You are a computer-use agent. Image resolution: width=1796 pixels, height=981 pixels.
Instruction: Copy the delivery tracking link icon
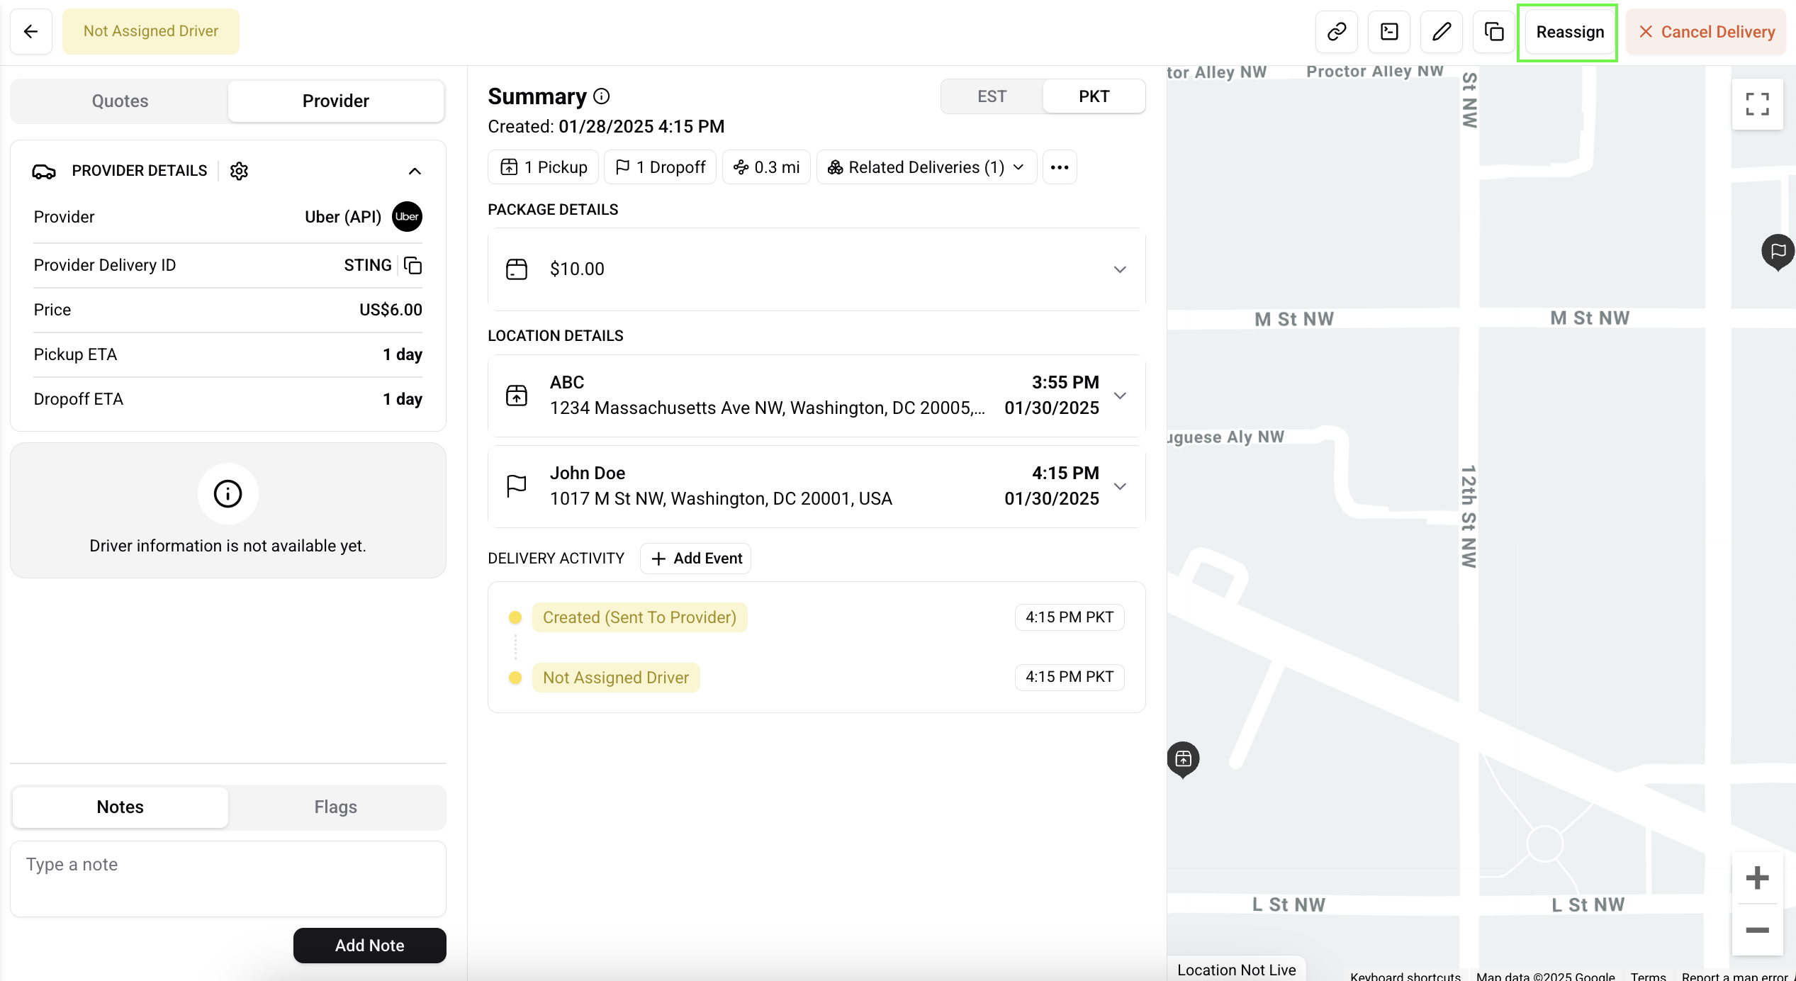[x=1336, y=31]
